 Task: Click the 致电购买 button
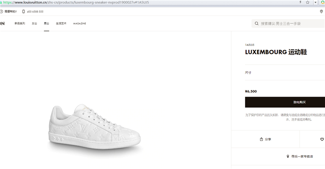coord(285,102)
